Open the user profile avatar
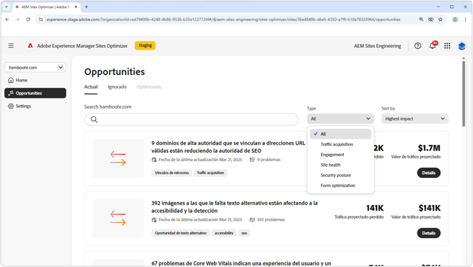 [x=462, y=46]
